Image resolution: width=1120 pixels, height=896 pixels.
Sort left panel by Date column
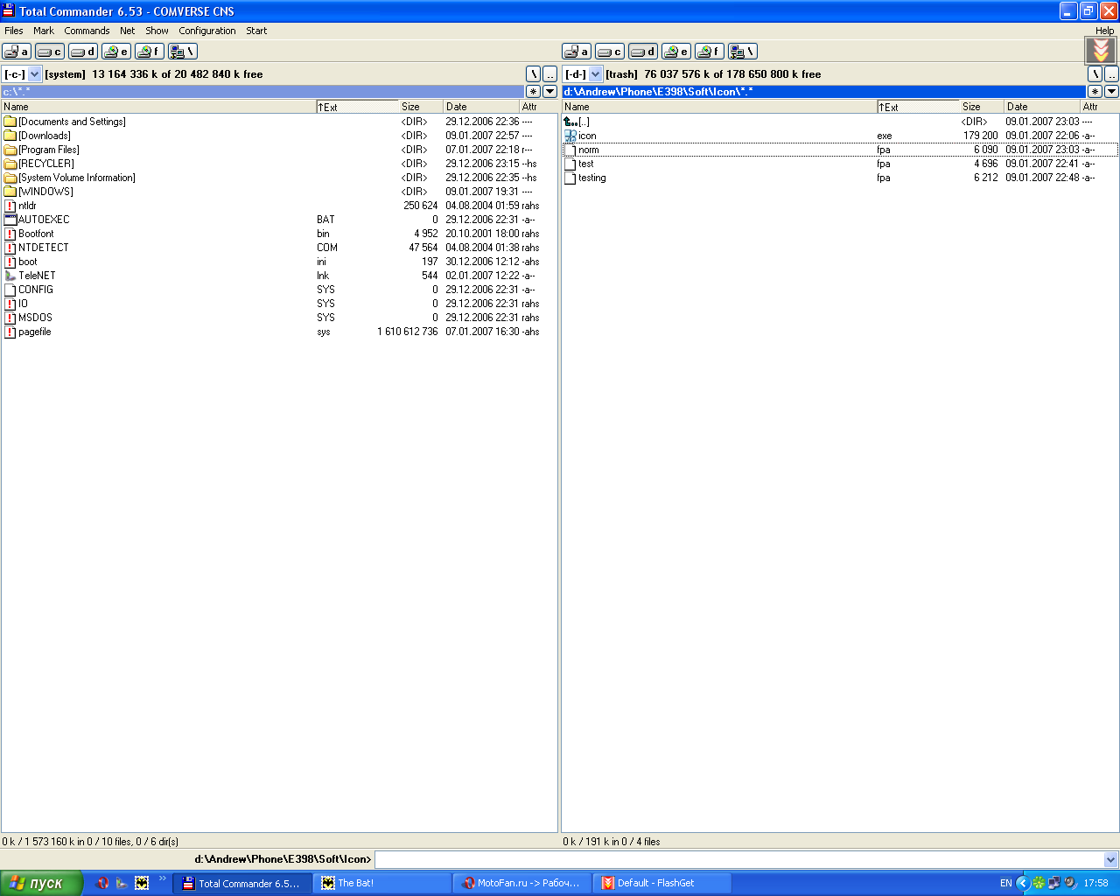click(x=481, y=107)
